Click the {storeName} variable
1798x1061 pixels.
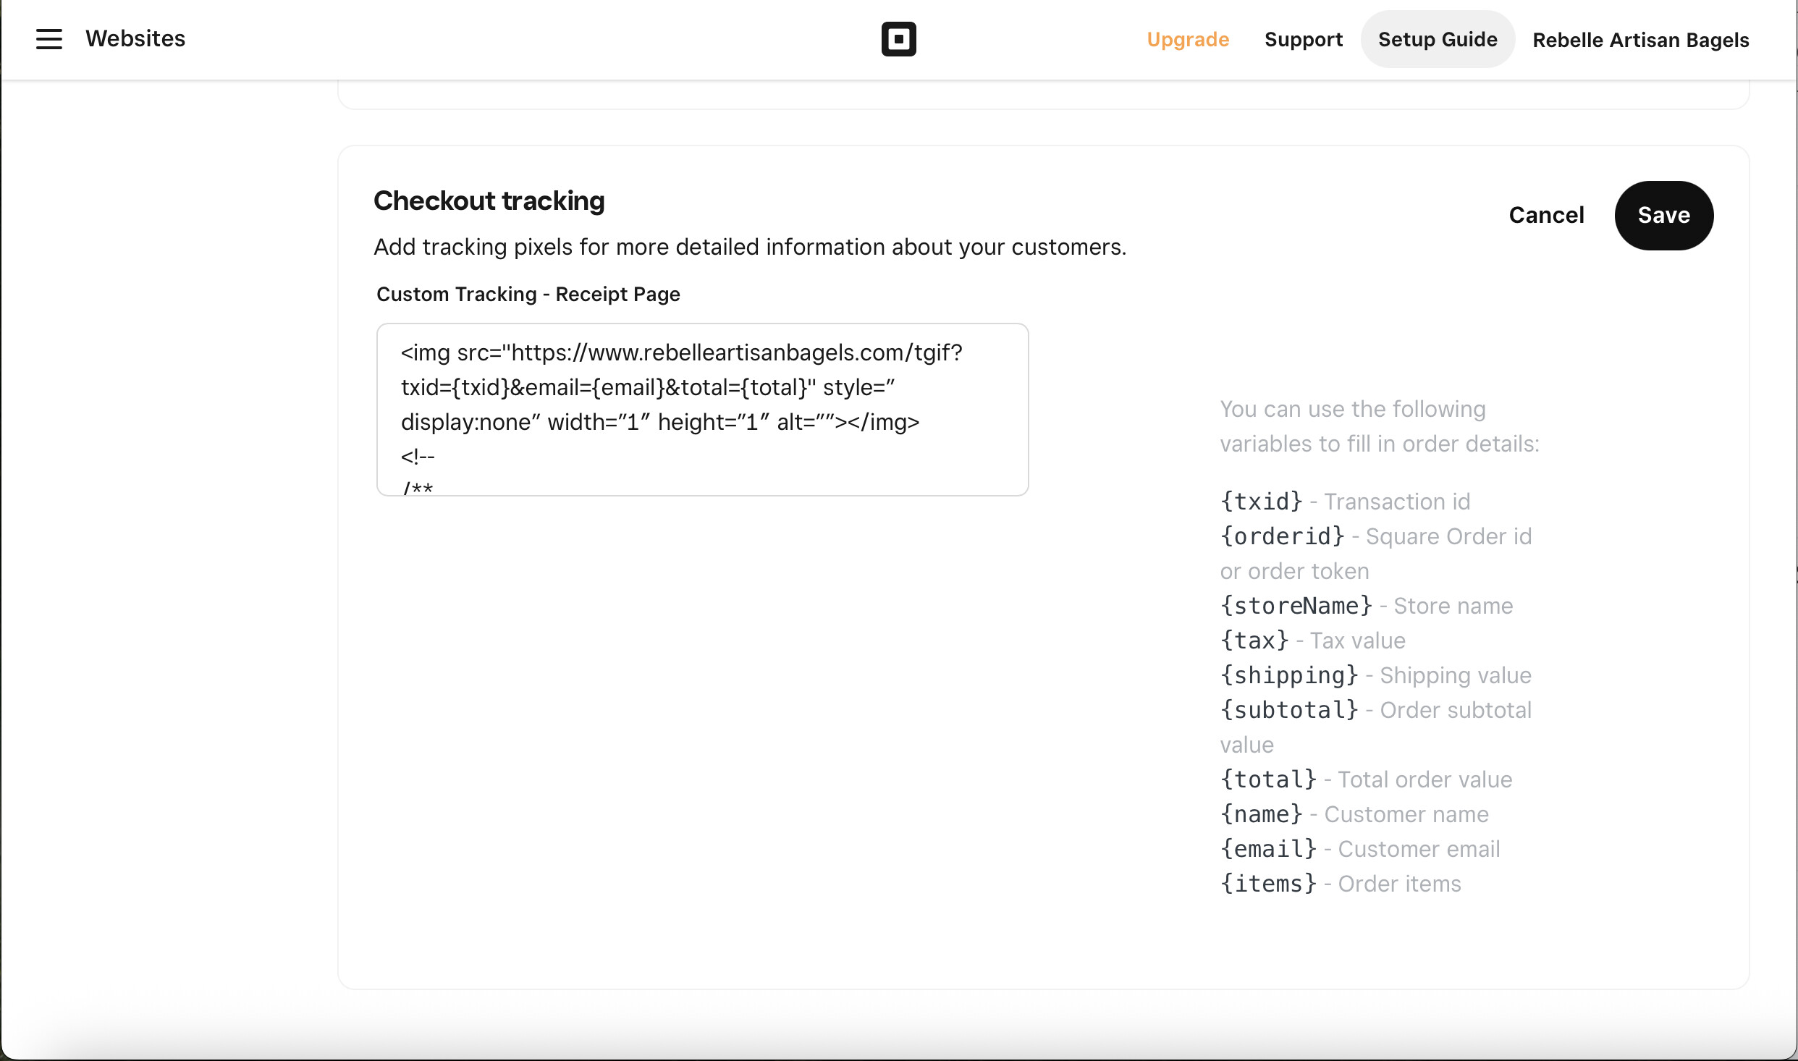1296,606
